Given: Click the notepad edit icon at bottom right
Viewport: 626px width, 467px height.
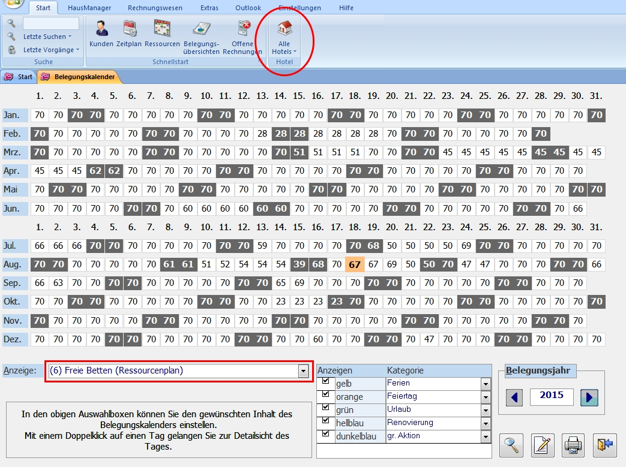Looking at the screenshot, I should 543,444.
